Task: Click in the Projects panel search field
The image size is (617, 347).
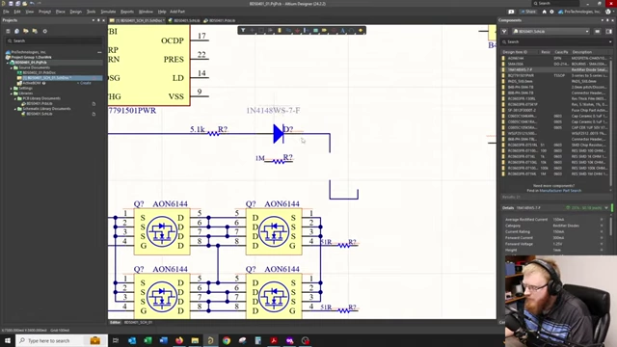Action: (x=54, y=40)
